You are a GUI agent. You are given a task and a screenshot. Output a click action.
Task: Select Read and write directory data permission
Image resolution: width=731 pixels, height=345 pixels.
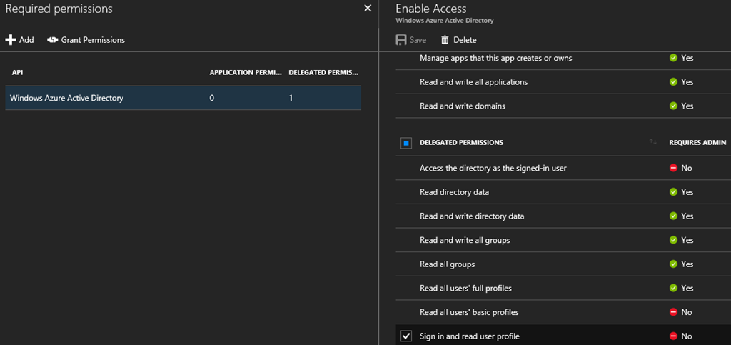point(472,216)
